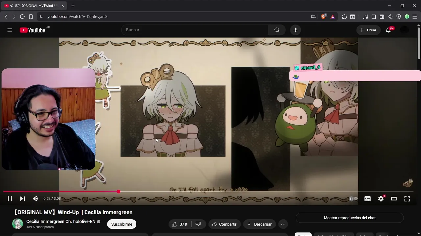Toggle autoplay switch in player controls

tap(353, 199)
